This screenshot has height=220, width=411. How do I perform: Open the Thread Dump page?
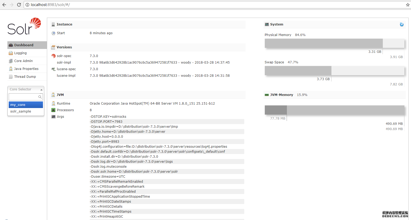pos(25,77)
